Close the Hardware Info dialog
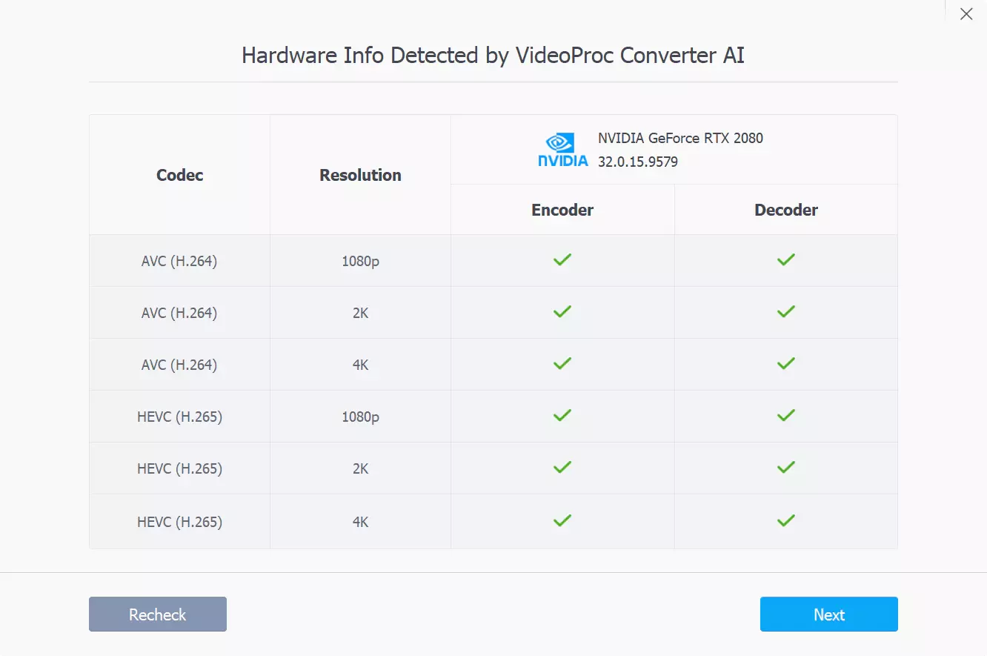Screen dimensions: 987x656 pos(966,14)
